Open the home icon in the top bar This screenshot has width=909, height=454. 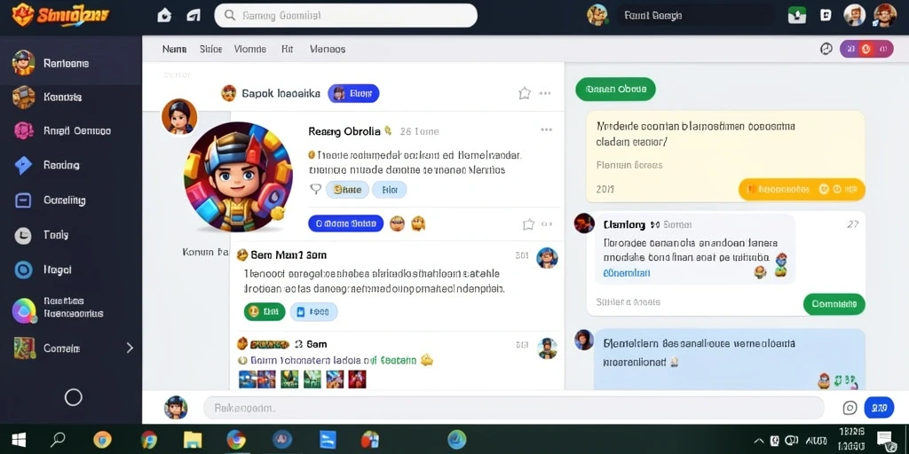164,16
